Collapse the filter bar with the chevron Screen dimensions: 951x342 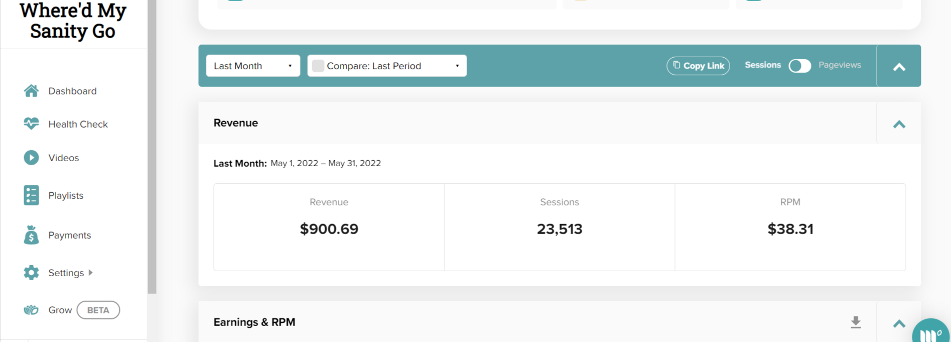tap(899, 66)
